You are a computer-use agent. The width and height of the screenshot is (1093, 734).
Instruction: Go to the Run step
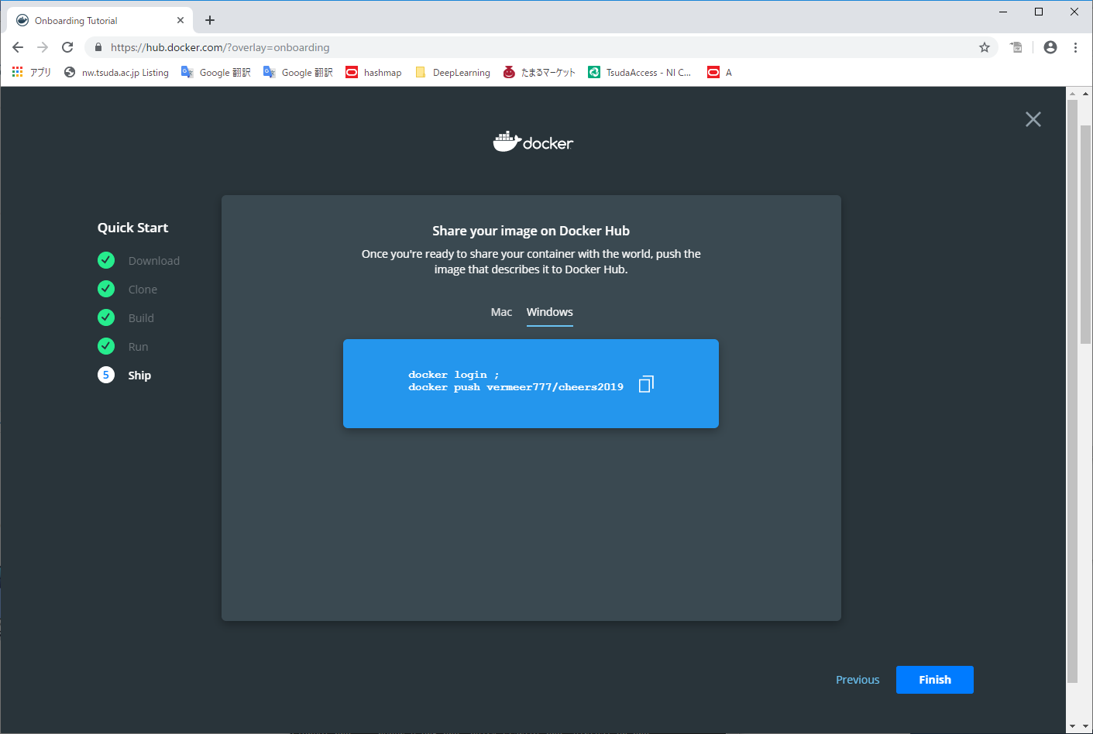point(138,347)
